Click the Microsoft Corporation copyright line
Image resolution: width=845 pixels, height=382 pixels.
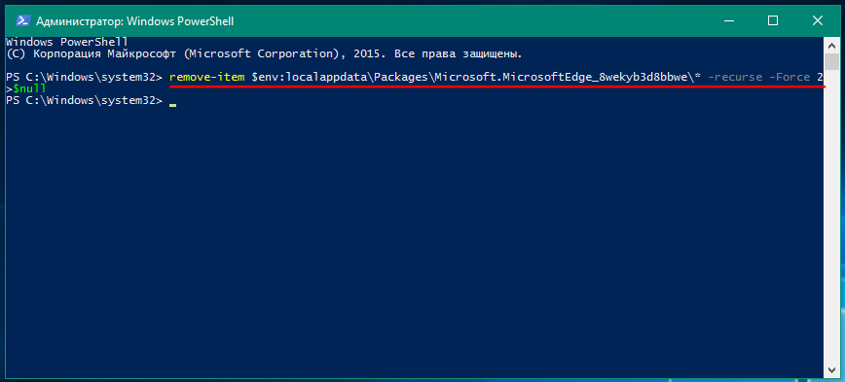264,53
